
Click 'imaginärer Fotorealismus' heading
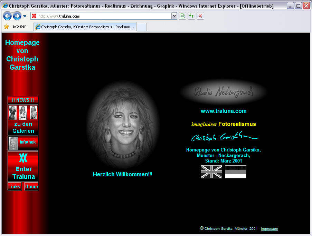pos(224,124)
